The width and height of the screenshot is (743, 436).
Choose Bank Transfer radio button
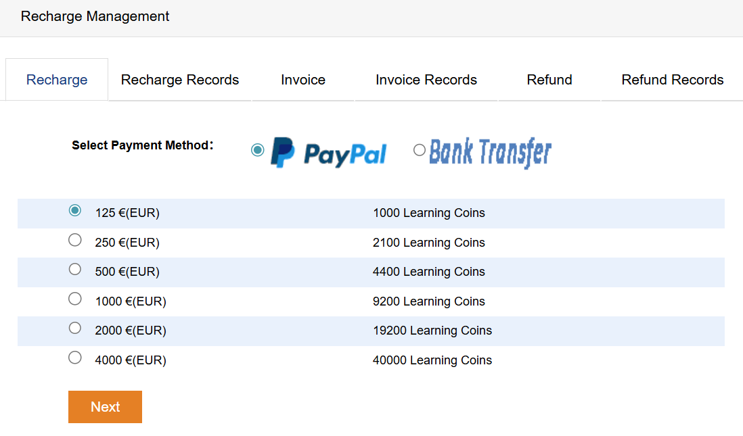(x=420, y=150)
